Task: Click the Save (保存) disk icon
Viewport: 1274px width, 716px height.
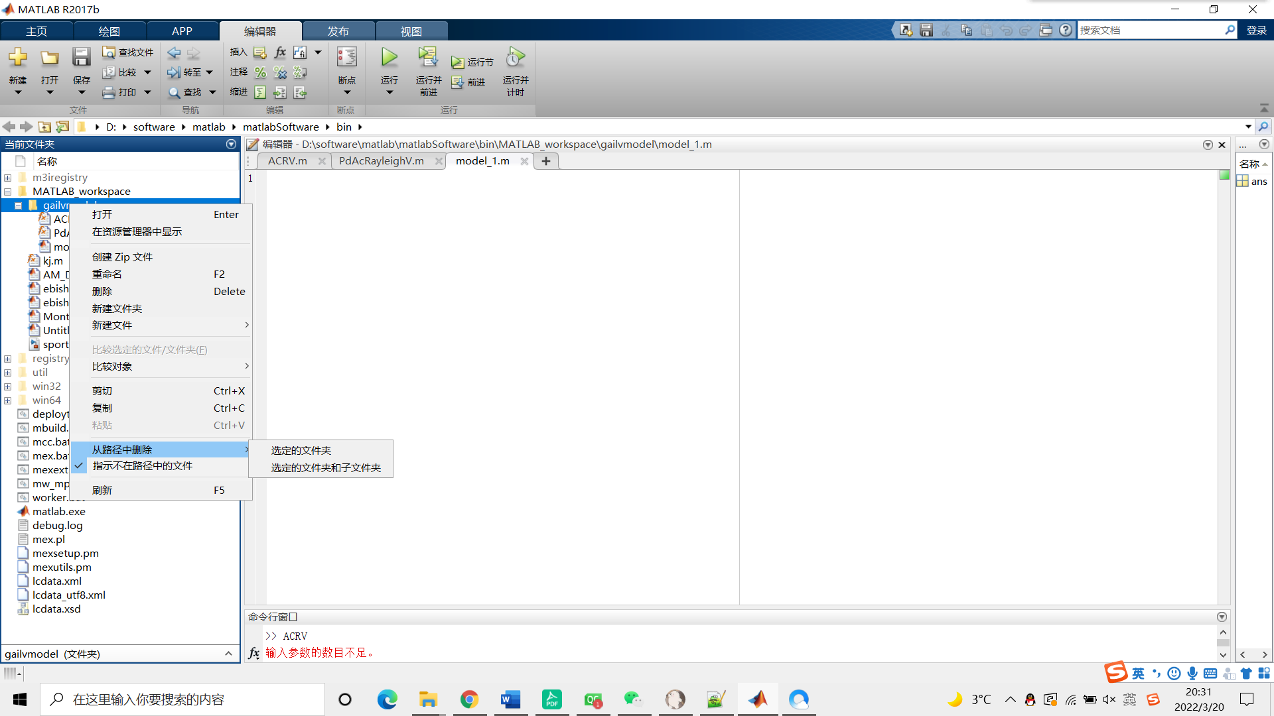Action: [81, 58]
